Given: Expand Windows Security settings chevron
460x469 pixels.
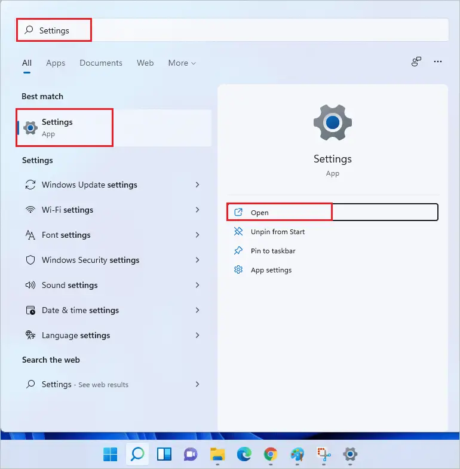Looking at the screenshot, I should 197,260.
